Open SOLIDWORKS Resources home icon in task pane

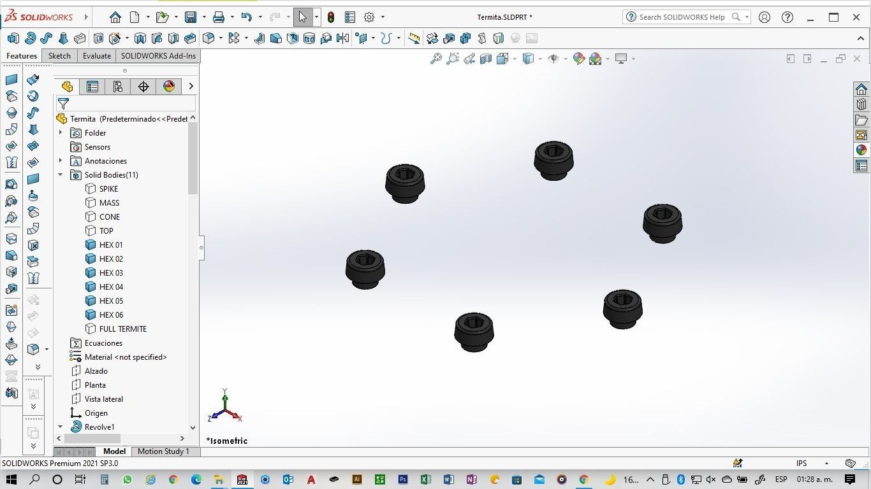tap(861, 89)
